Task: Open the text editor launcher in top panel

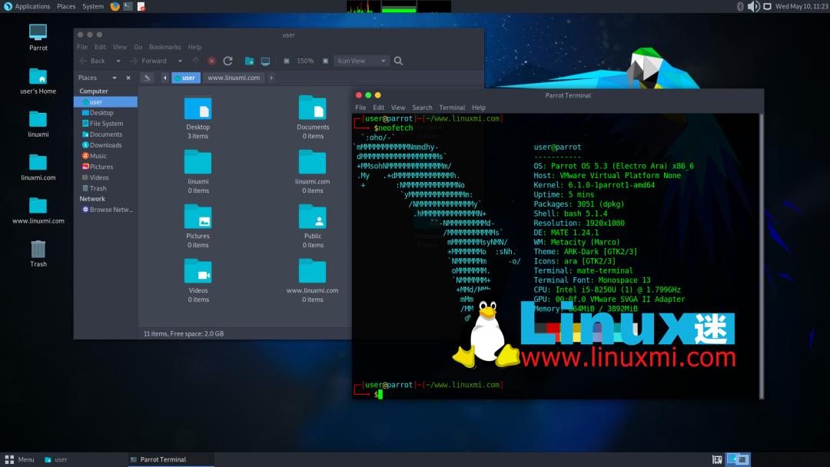Action: click(141, 6)
